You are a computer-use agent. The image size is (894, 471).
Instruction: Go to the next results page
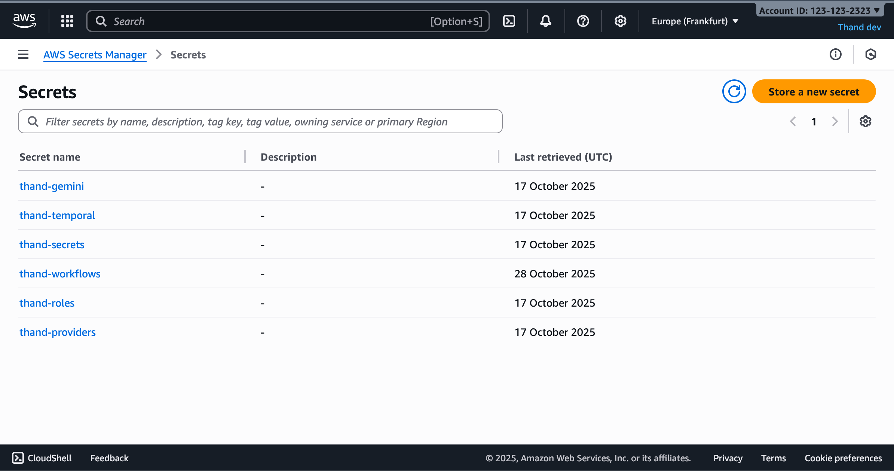[x=835, y=121]
